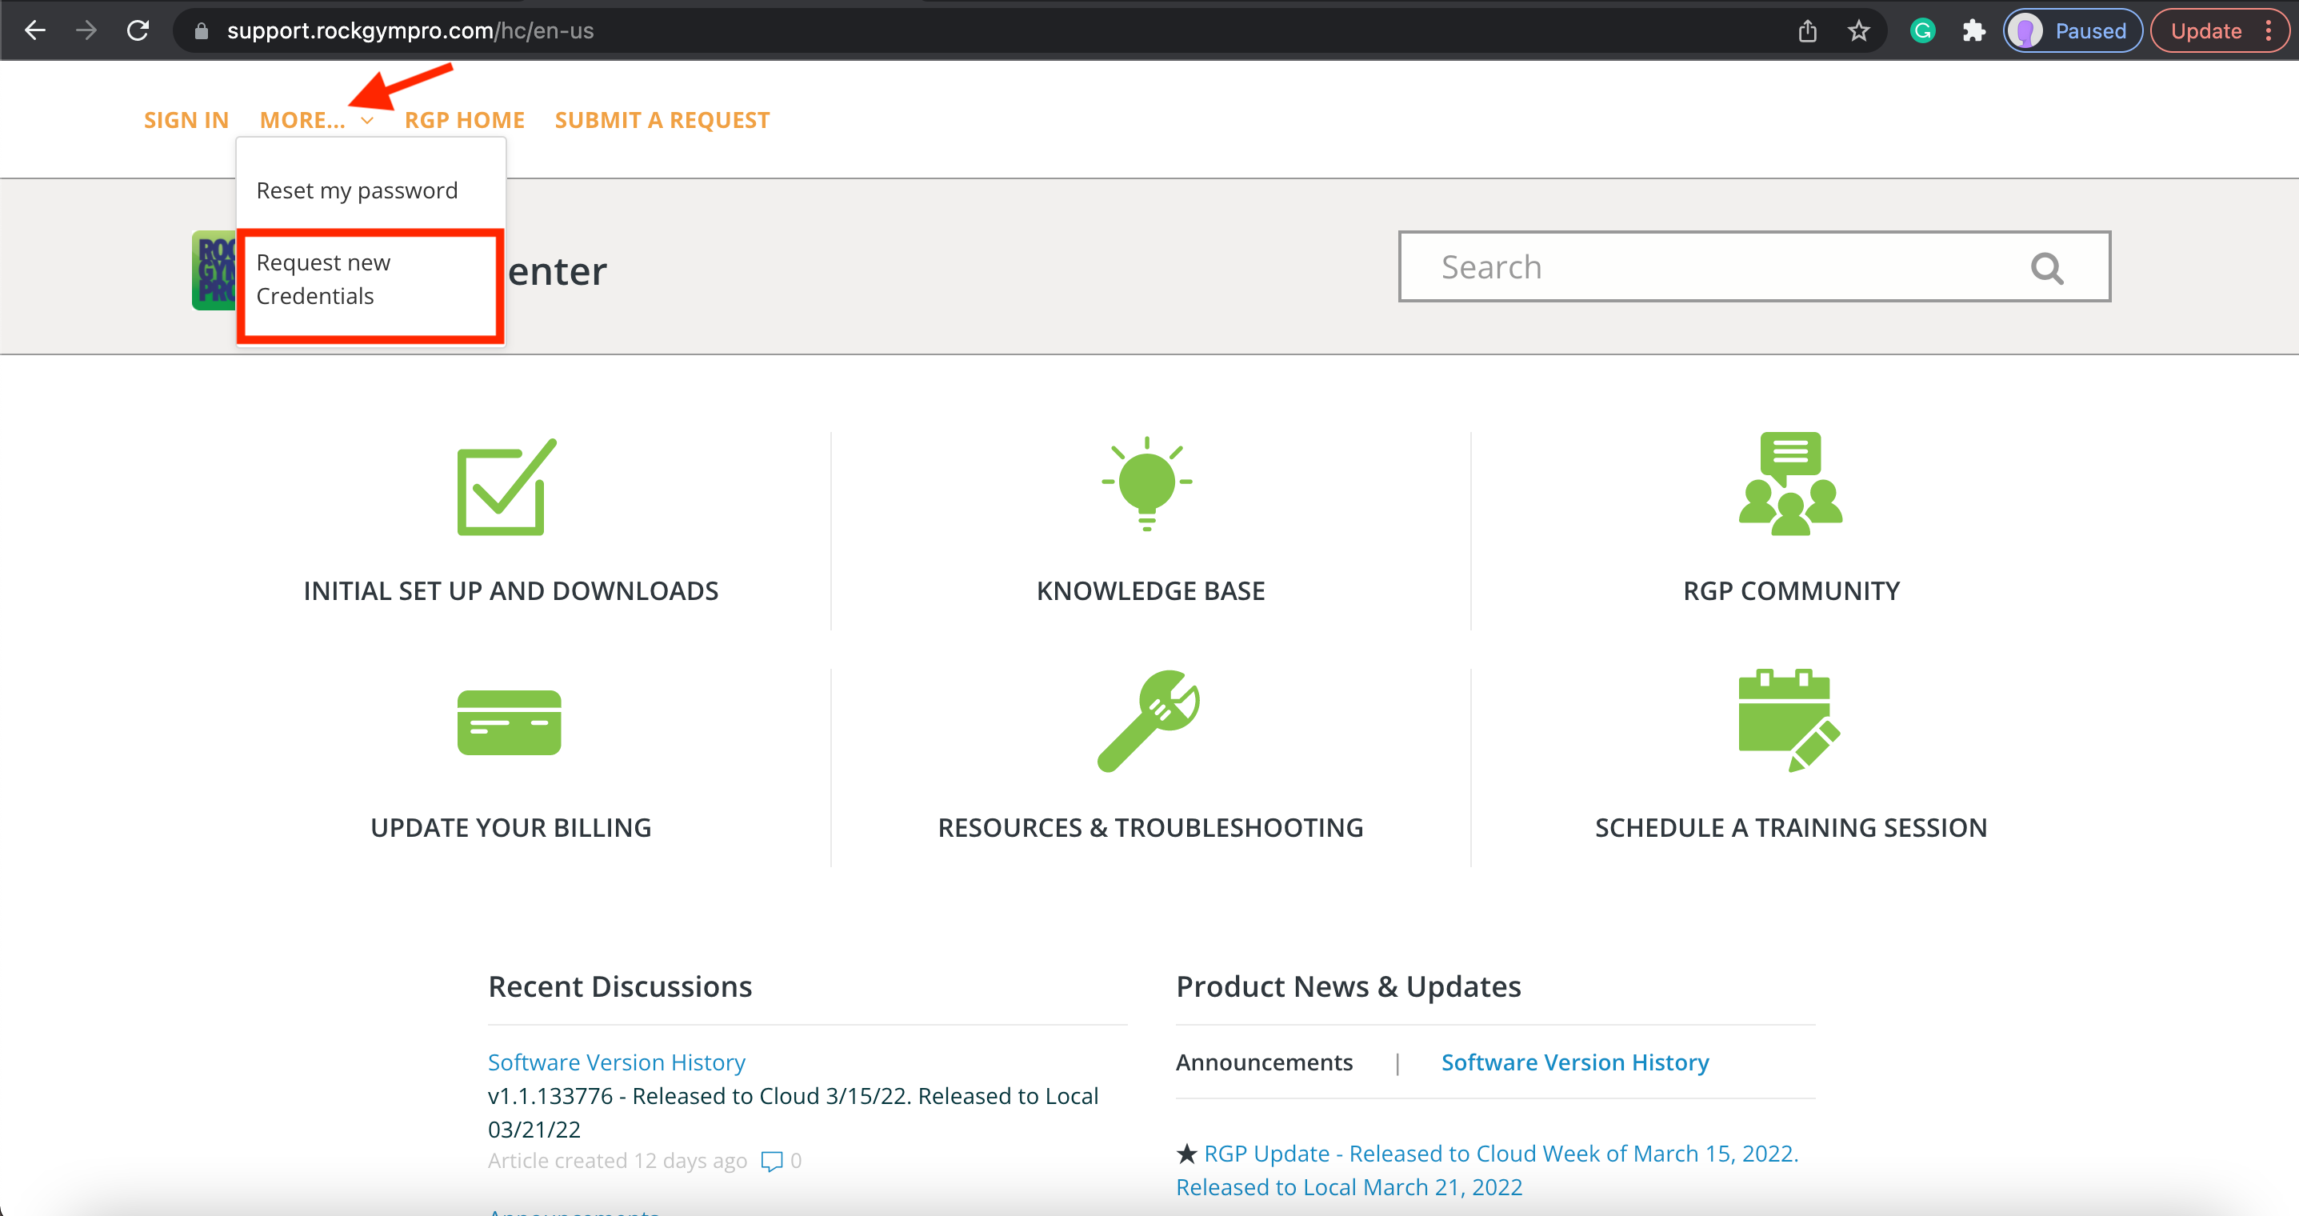Viewport: 2299px width, 1216px height.
Task: Click the address bar URL
Action: (x=410, y=31)
